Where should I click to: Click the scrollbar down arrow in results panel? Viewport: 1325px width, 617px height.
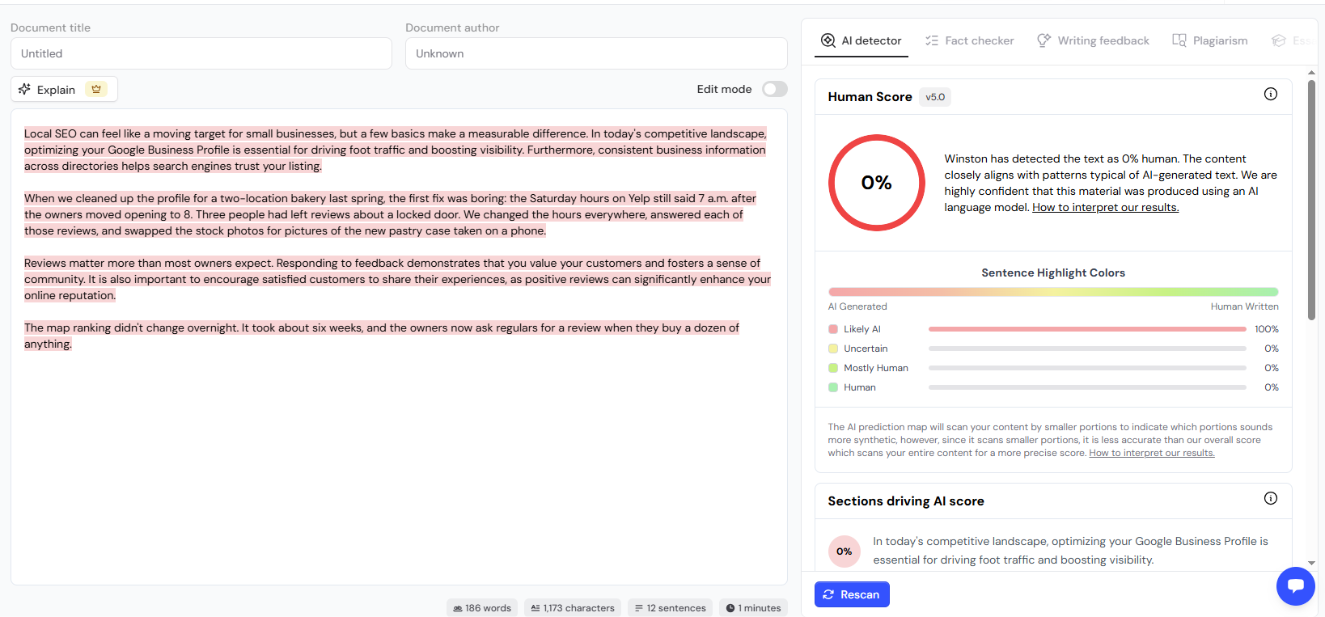[1311, 563]
